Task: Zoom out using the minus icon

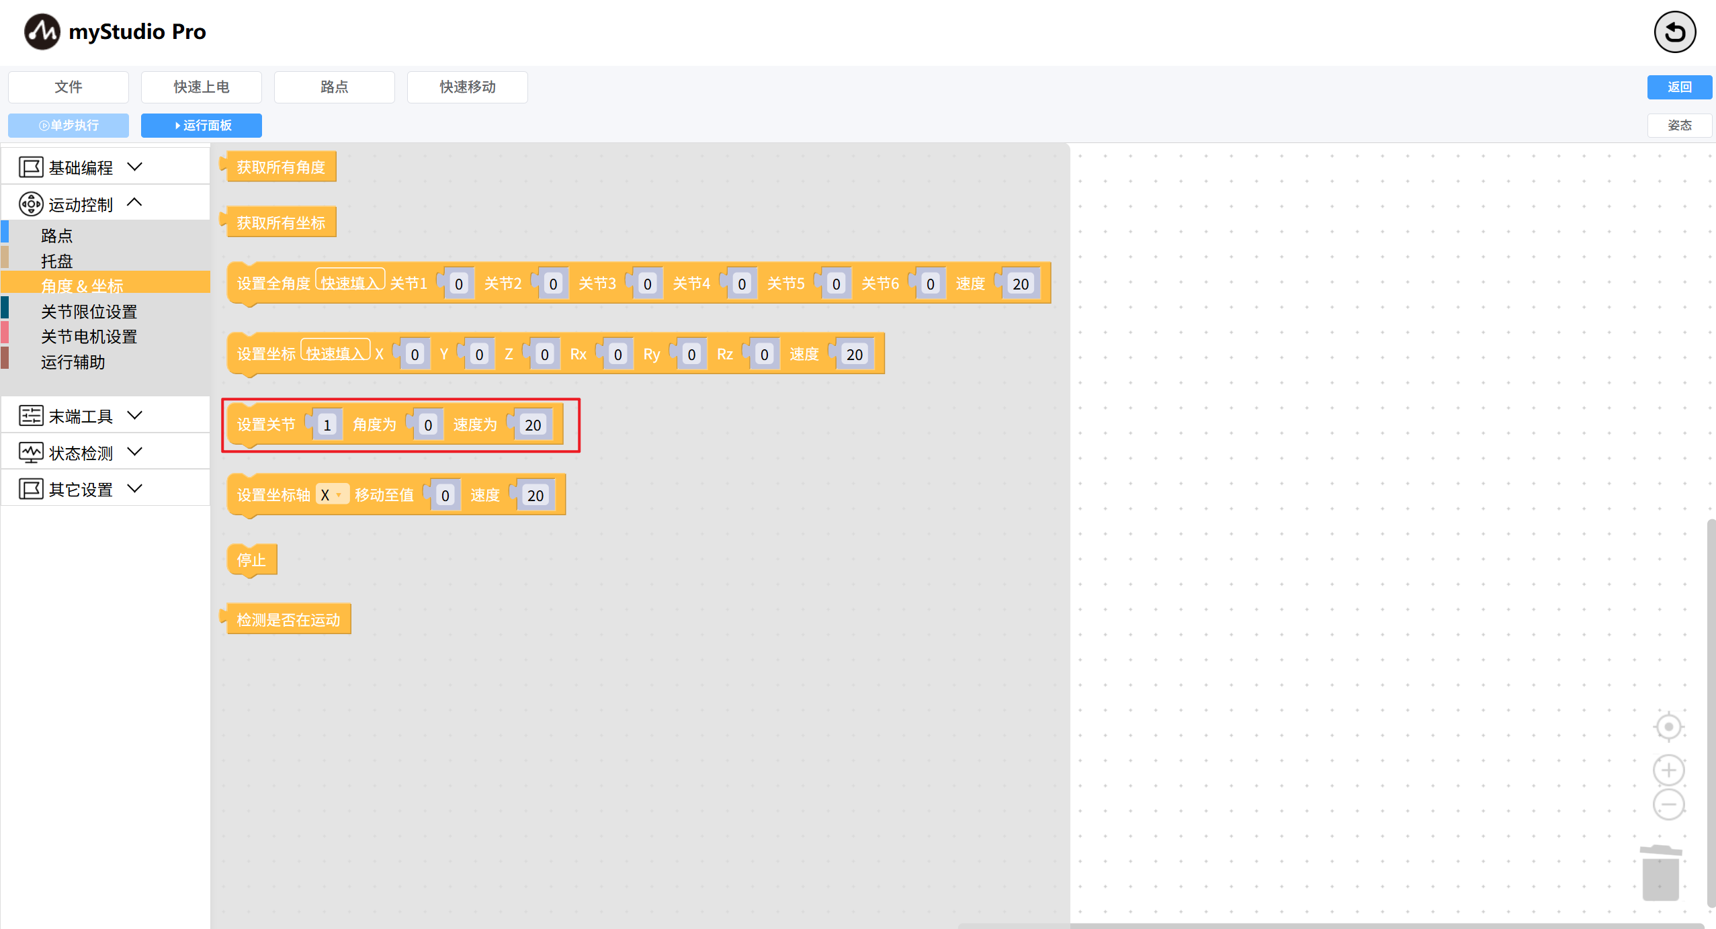Action: (1668, 804)
